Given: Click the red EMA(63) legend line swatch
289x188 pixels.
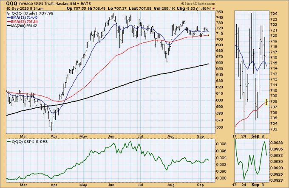Looking at the screenshot, I should (9, 22).
